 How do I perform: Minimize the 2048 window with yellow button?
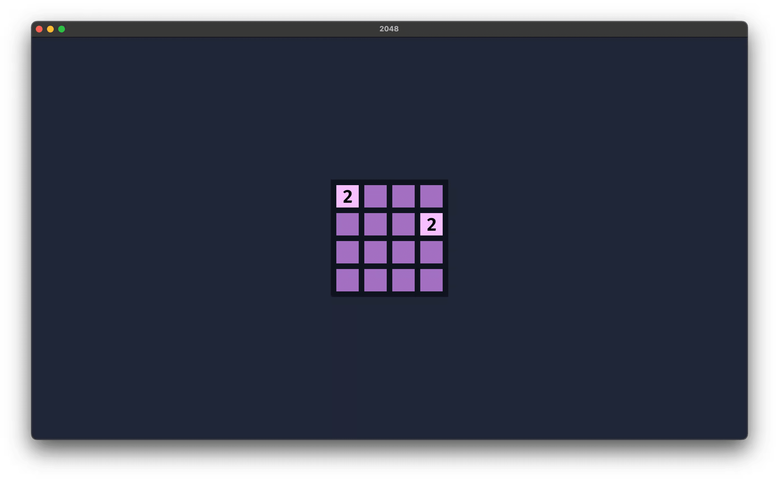50,29
